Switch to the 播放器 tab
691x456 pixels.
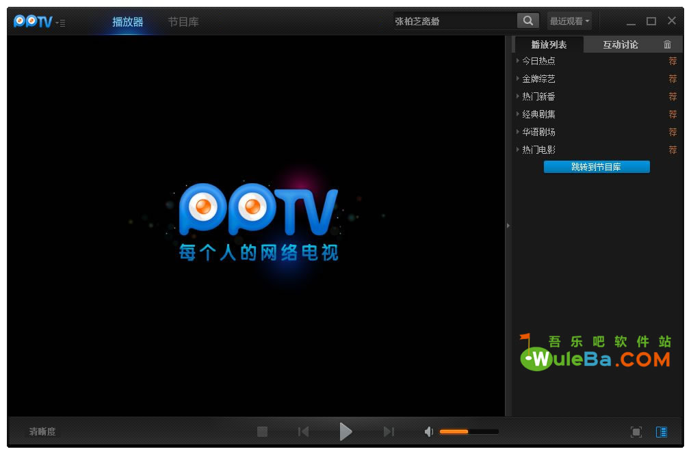click(128, 22)
